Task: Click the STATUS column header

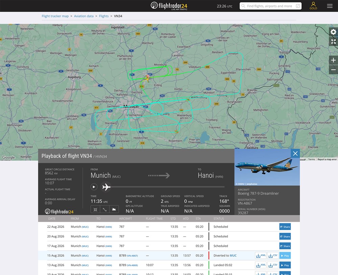Action: pos(219,219)
